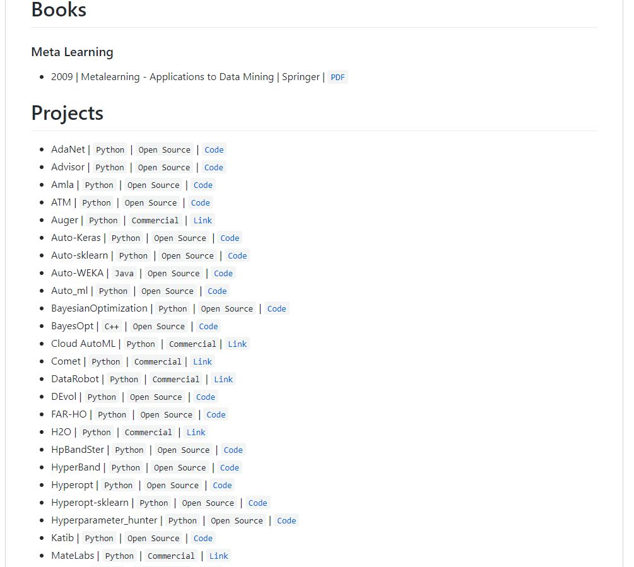The image size is (634, 567).
Task: Click the Commercial tag on Auger row
Action: point(155,221)
